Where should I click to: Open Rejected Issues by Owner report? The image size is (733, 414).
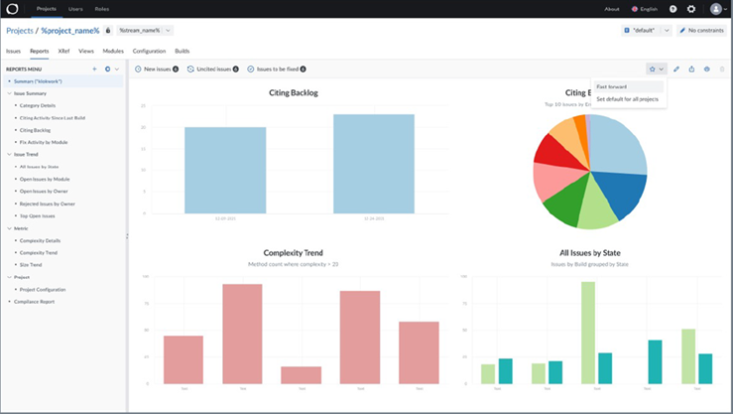(48, 204)
